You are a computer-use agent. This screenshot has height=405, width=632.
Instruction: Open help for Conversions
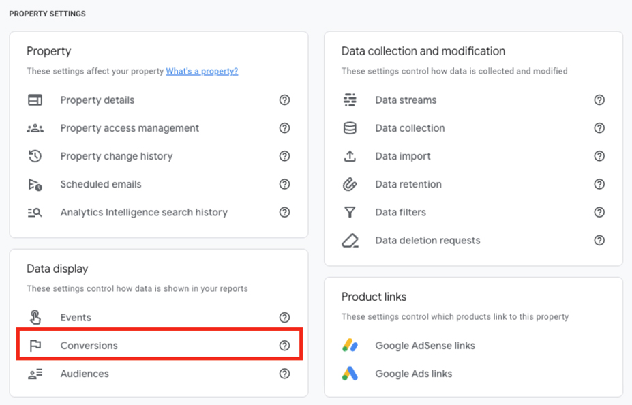click(284, 346)
